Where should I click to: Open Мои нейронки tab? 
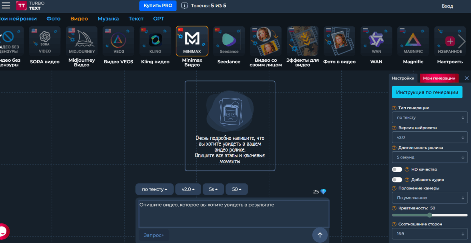click(18, 19)
